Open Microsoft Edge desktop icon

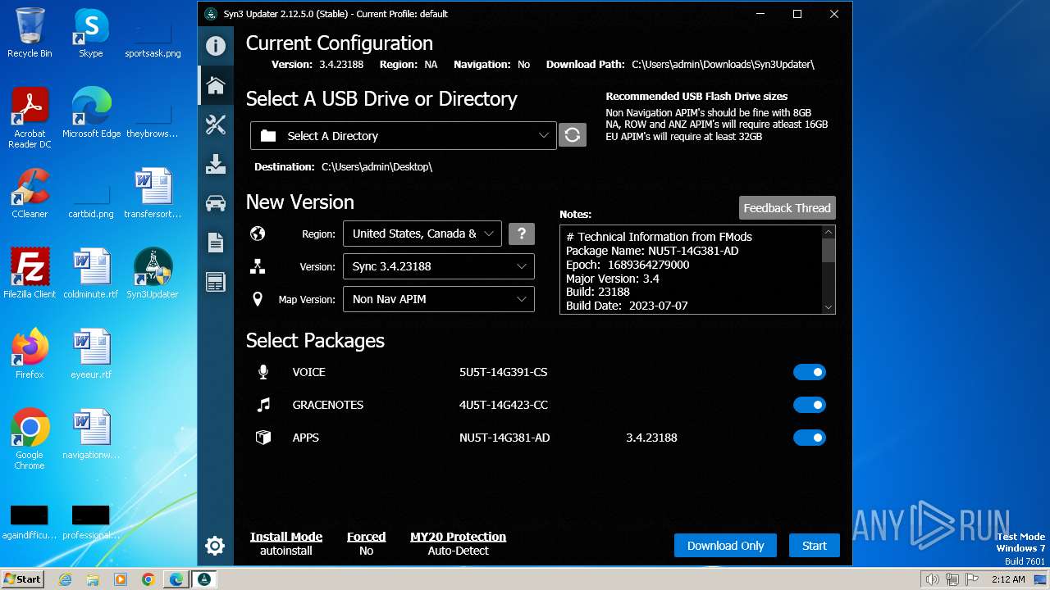point(91,113)
